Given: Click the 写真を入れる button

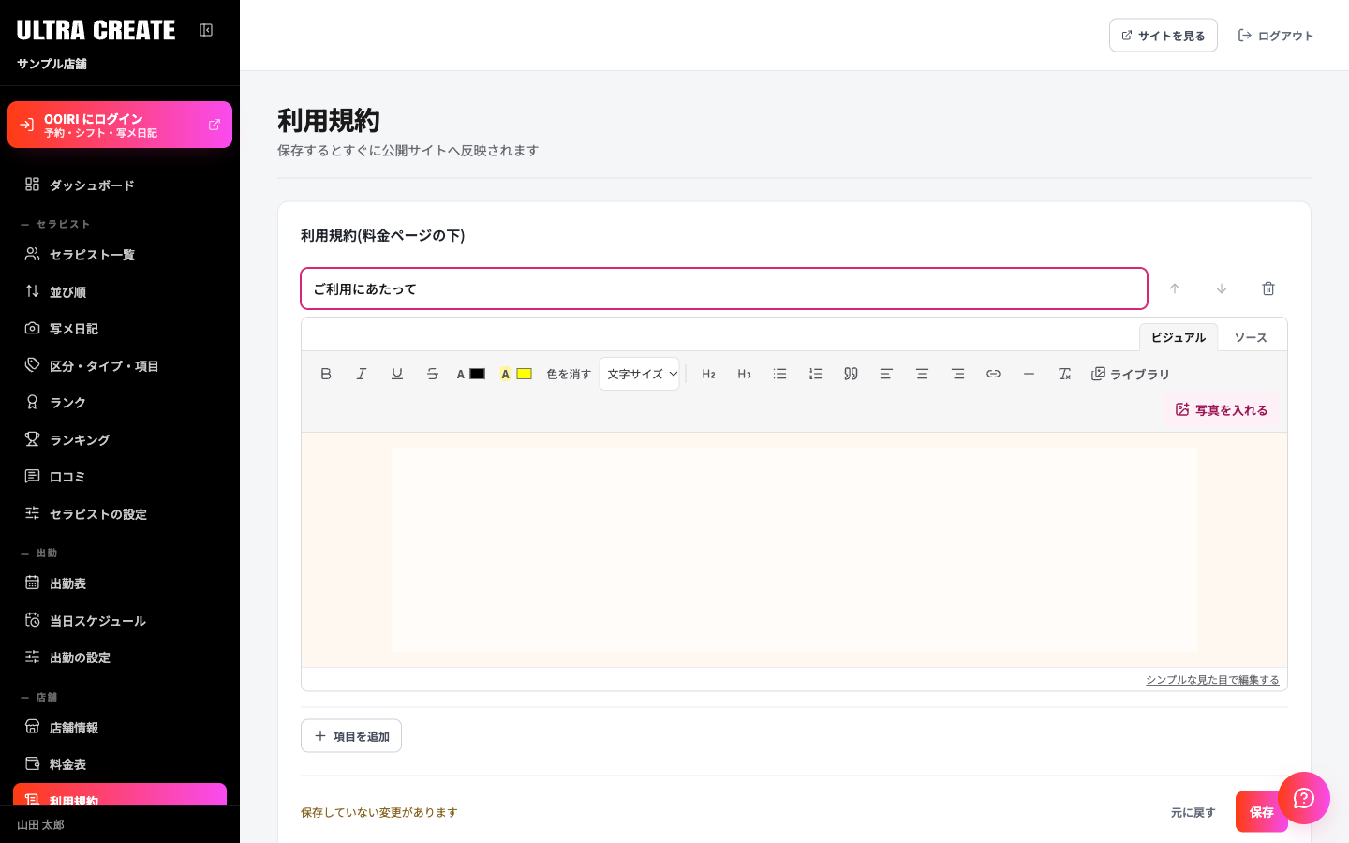Looking at the screenshot, I should pos(1222,409).
